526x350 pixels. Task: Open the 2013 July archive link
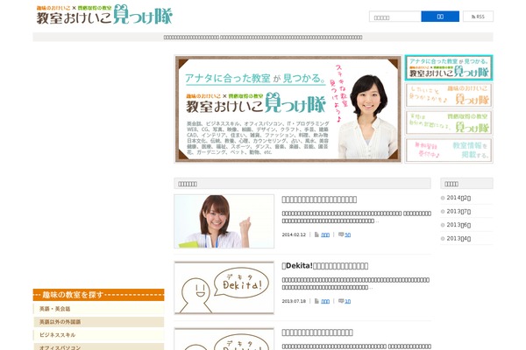click(458, 212)
